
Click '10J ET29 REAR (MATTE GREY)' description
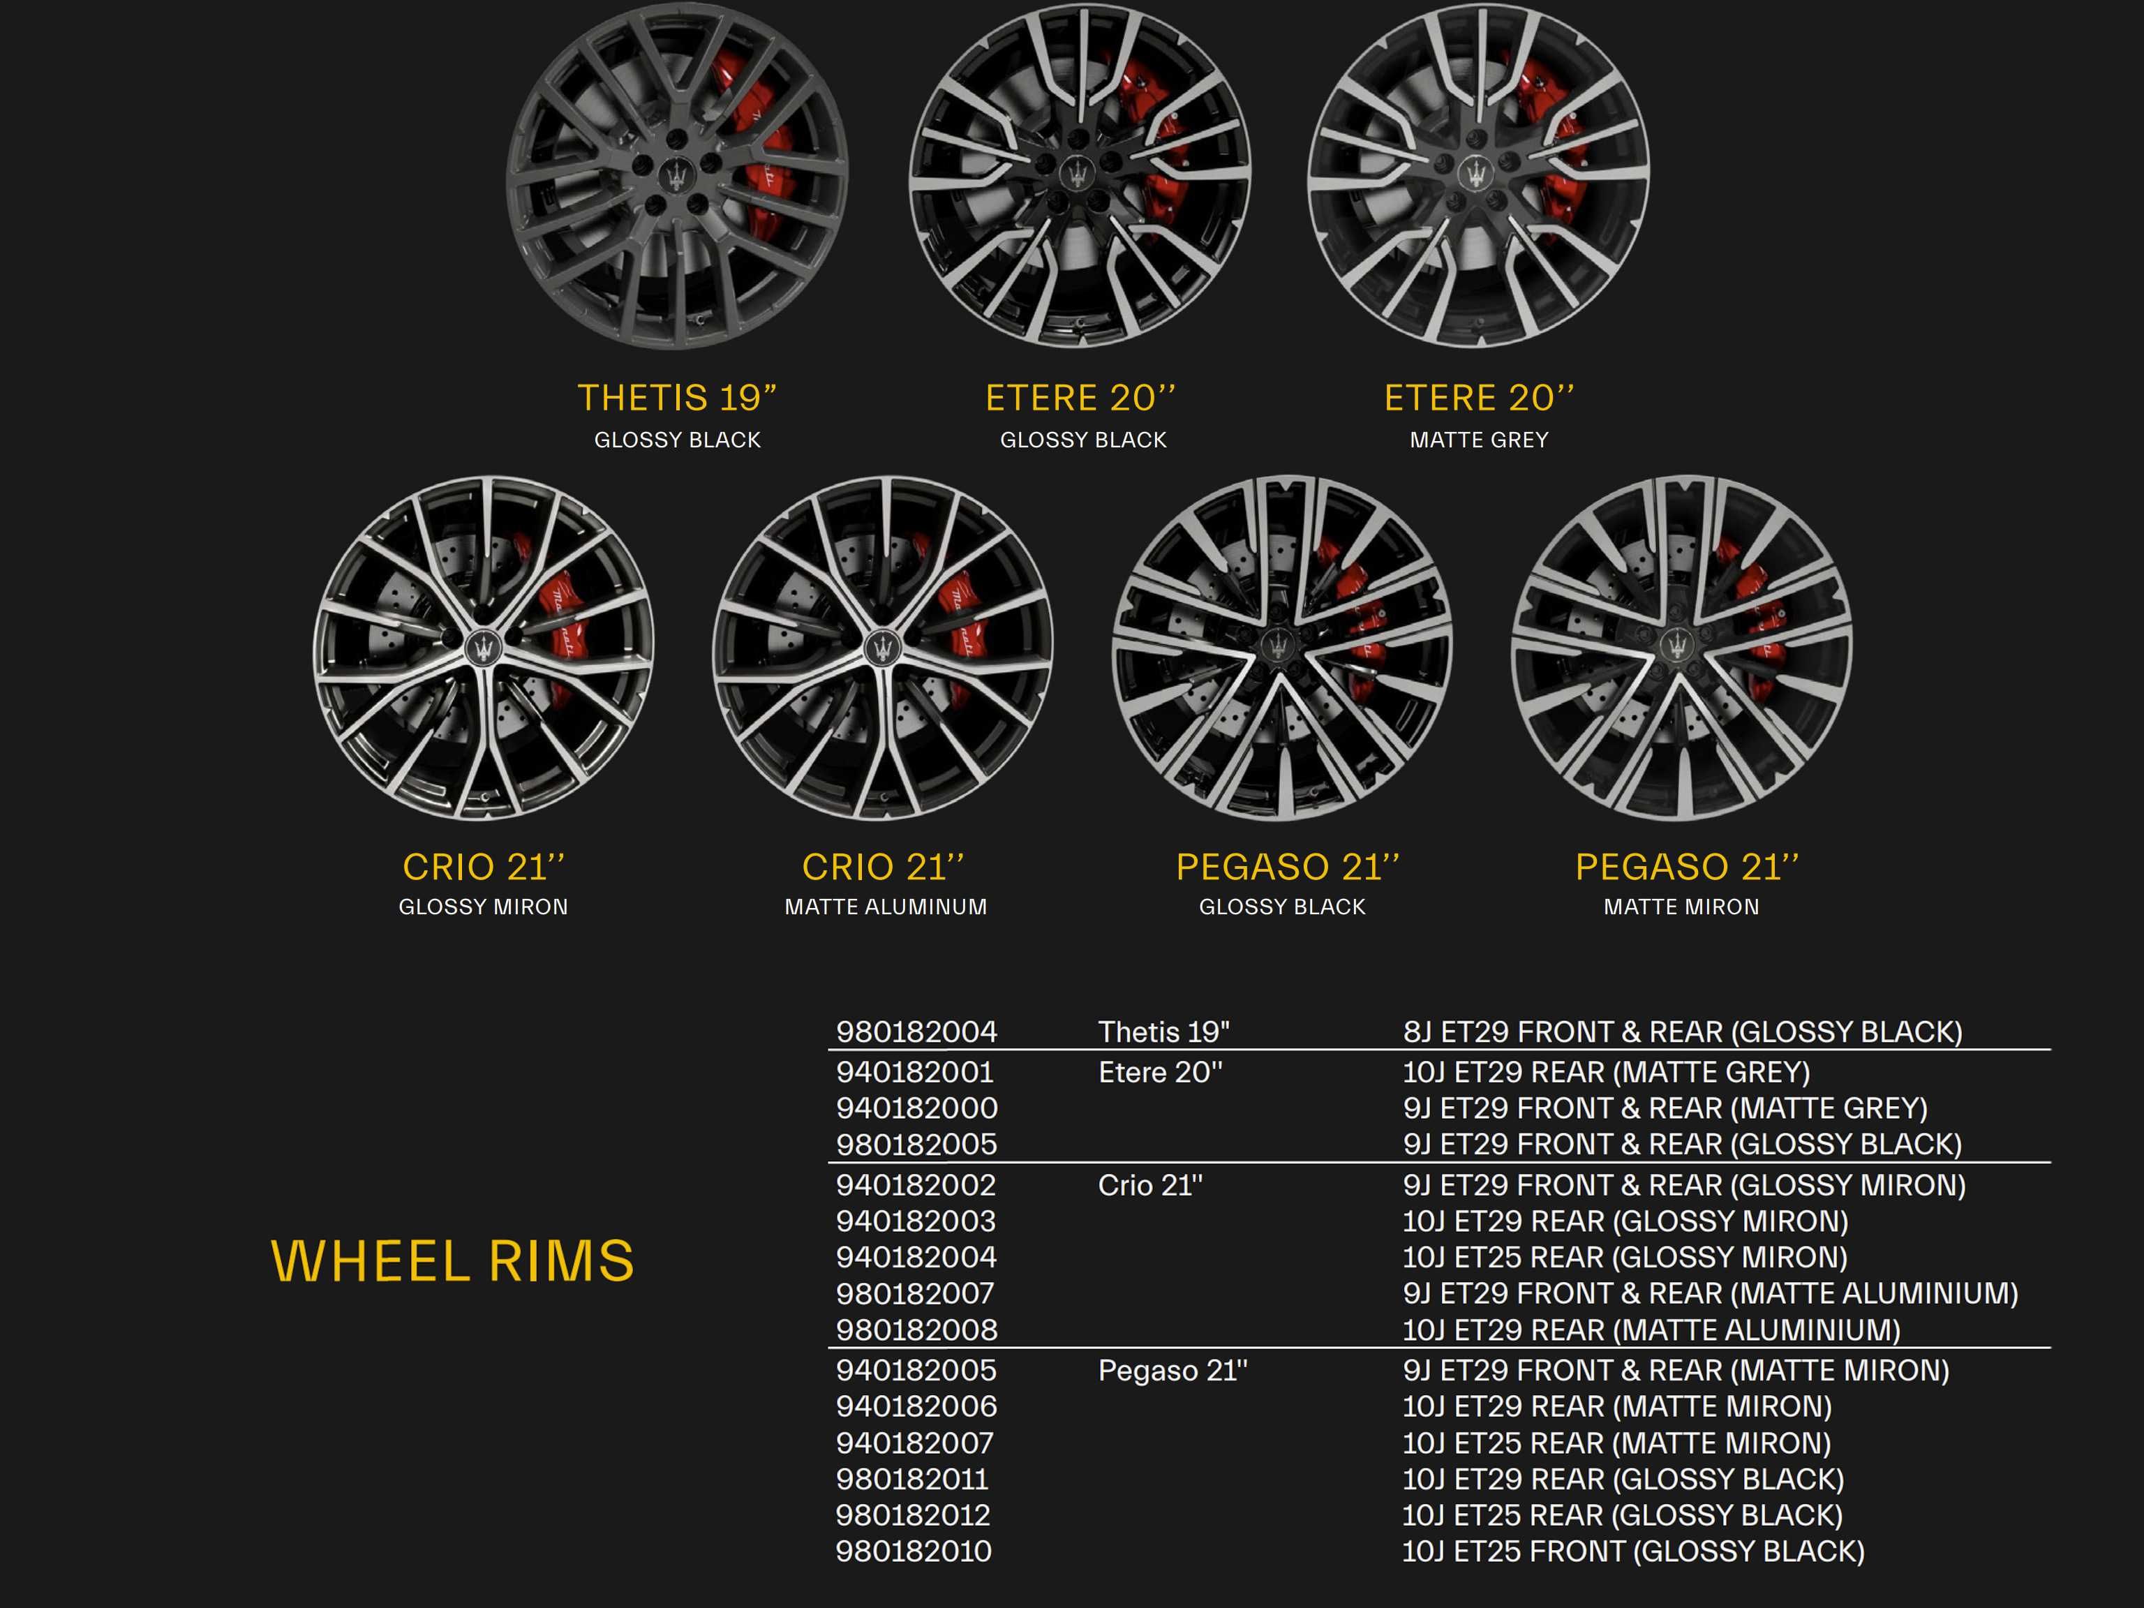(x=1606, y=1072)
